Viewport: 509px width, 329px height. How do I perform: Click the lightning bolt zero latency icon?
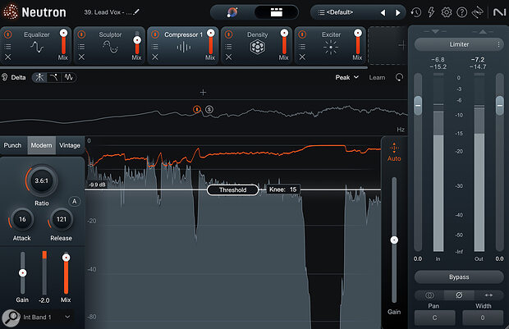(x=431, y=12)
